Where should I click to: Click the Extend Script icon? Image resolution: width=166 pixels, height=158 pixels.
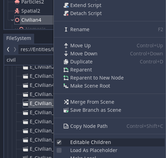click(x=66, y=5)
